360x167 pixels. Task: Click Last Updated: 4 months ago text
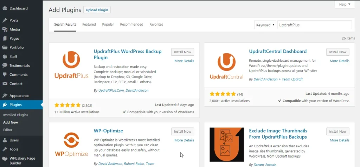pos(327,94)
